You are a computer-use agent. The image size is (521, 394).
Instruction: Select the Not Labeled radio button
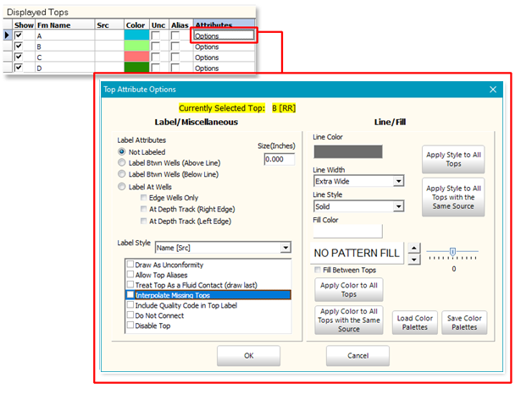pos(123,151)
